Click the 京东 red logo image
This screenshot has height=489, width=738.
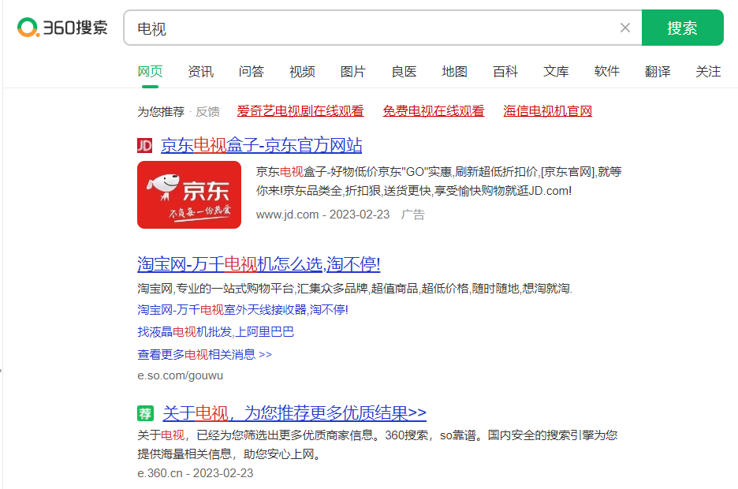coord(189,194)
